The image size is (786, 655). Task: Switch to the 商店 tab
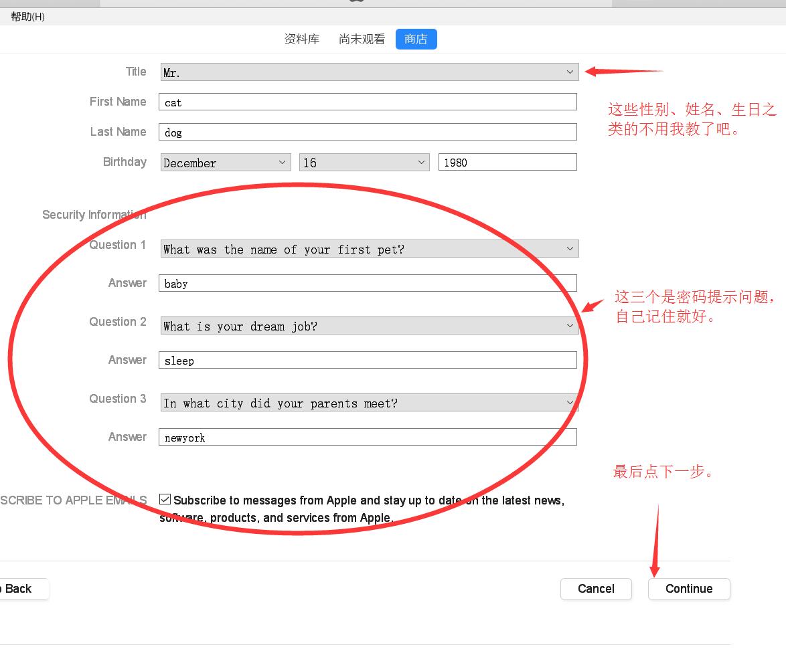[416, 39]
